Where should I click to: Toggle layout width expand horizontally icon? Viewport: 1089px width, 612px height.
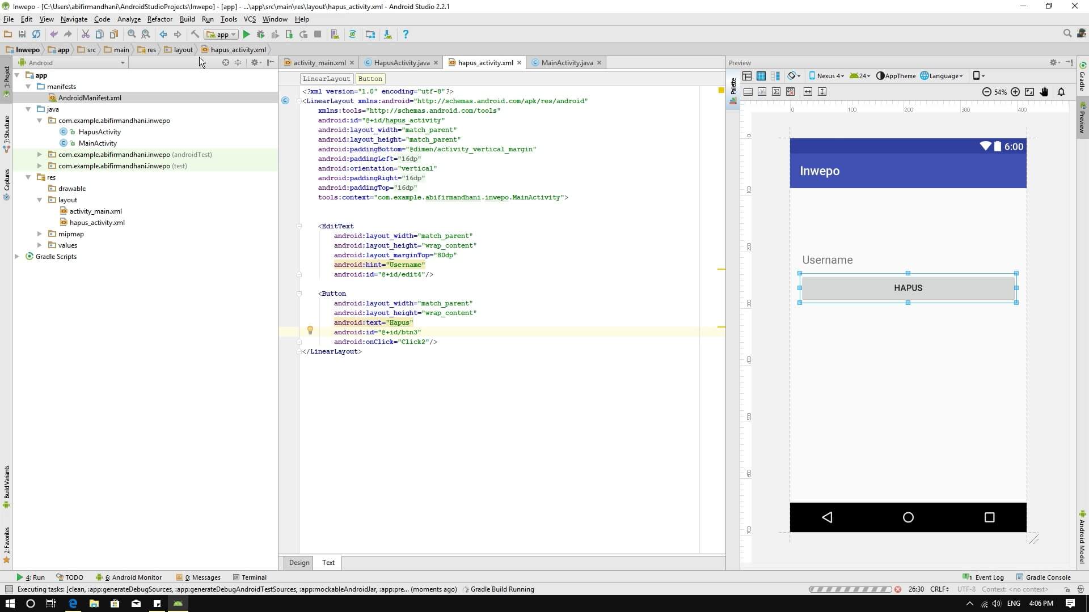808,92
